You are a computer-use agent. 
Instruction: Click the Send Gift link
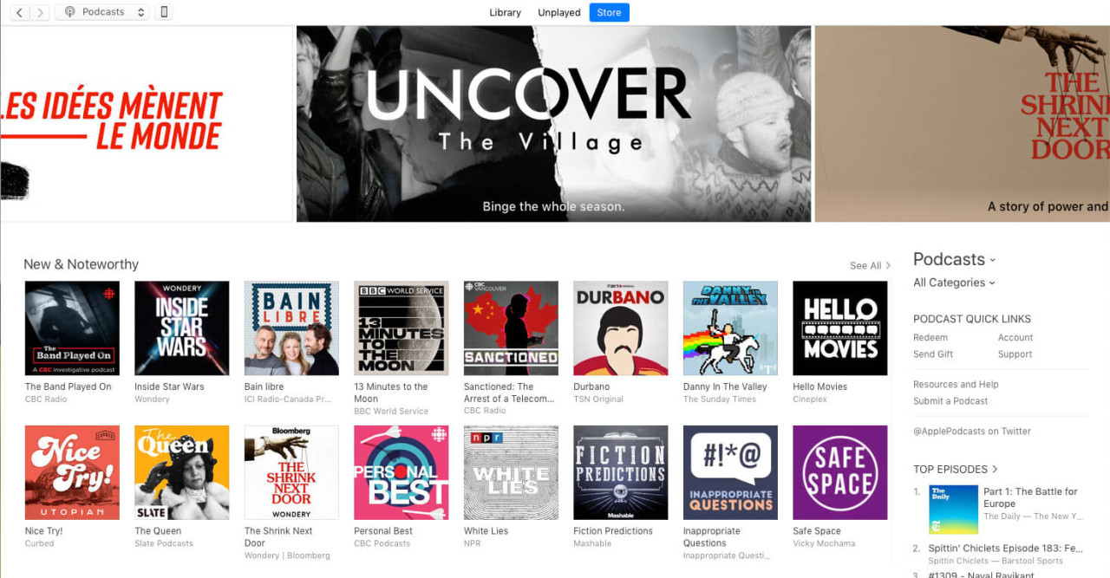tap(932, 354)
